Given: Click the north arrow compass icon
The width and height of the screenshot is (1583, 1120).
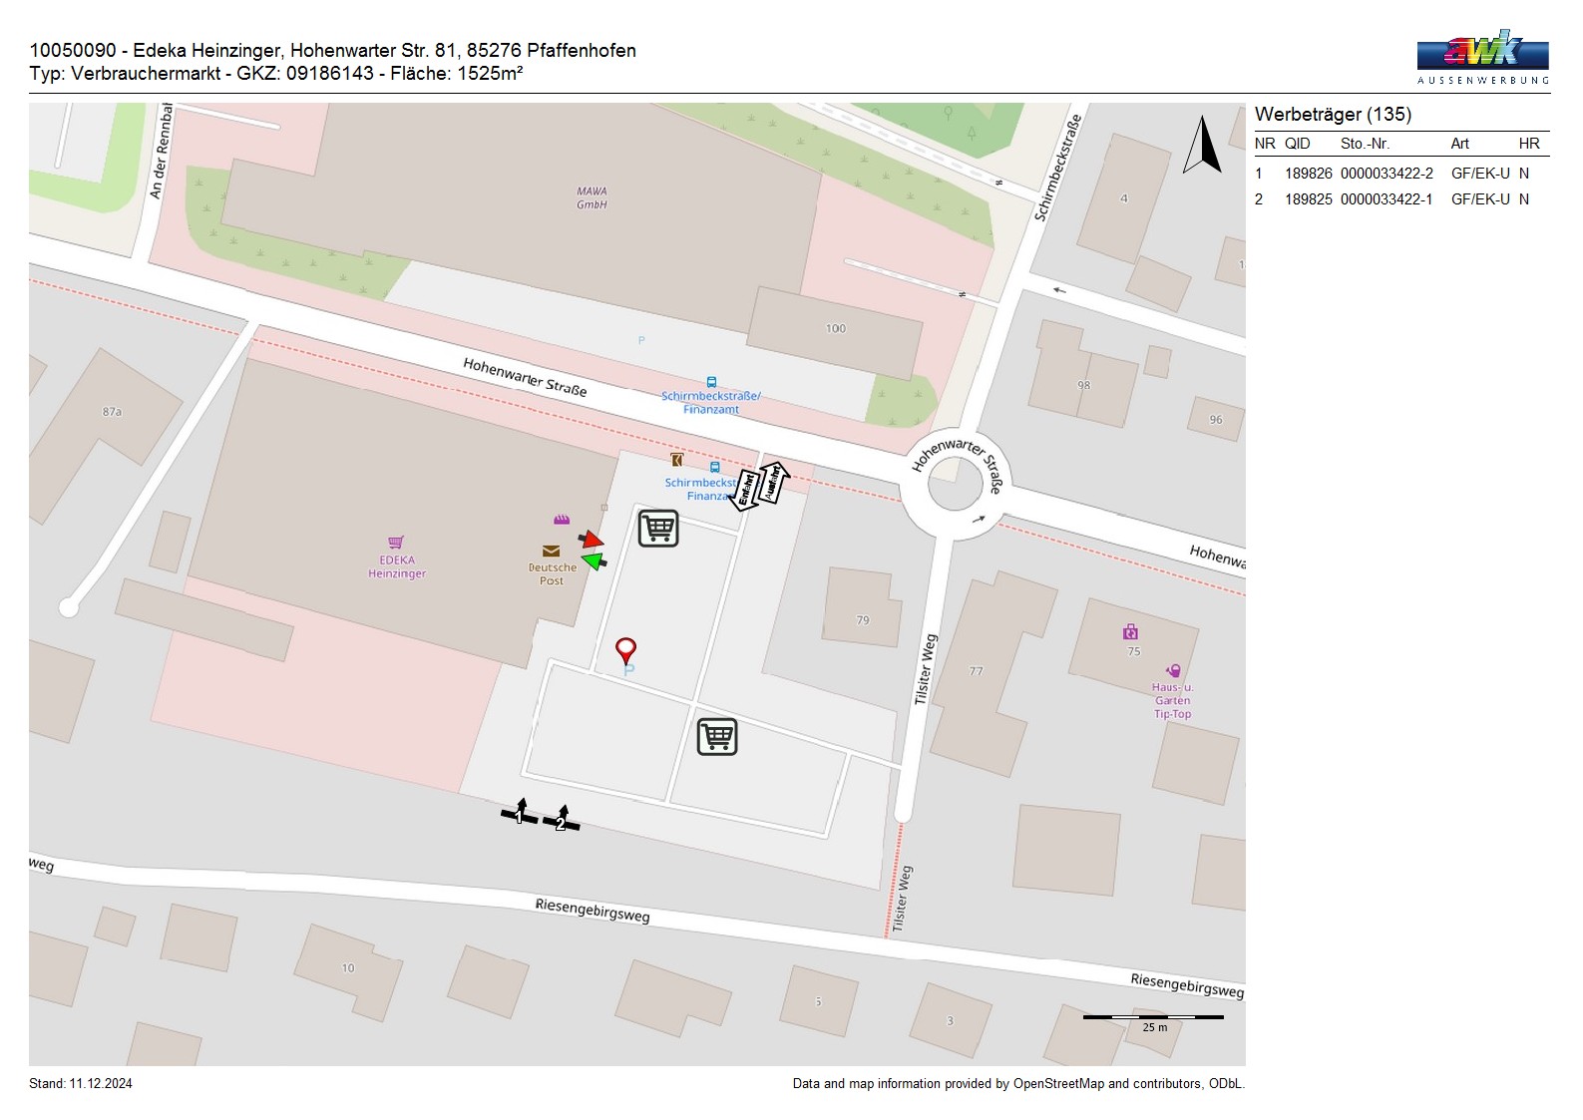Looking at the screenshot, I should 1202,146.
